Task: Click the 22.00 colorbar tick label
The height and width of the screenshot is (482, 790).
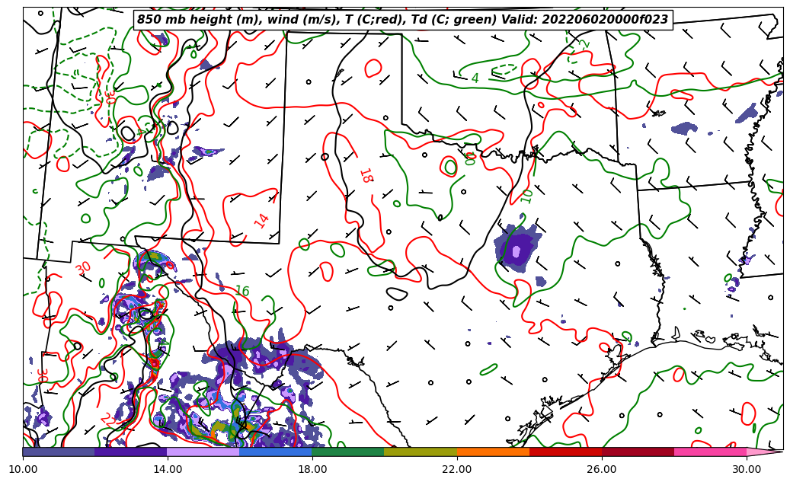Action: click(x=457, y=469)
